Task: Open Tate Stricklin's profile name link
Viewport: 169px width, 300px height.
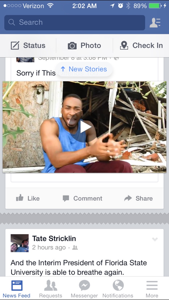Action: [x=54, y=238]
